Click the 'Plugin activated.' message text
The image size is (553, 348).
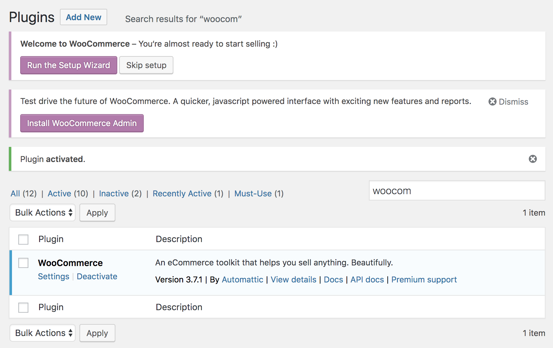(53, 159)
